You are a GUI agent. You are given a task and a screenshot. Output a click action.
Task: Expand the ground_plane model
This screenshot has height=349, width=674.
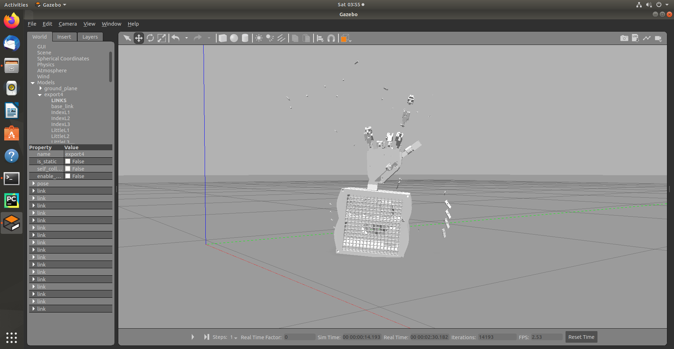[41, 88]
